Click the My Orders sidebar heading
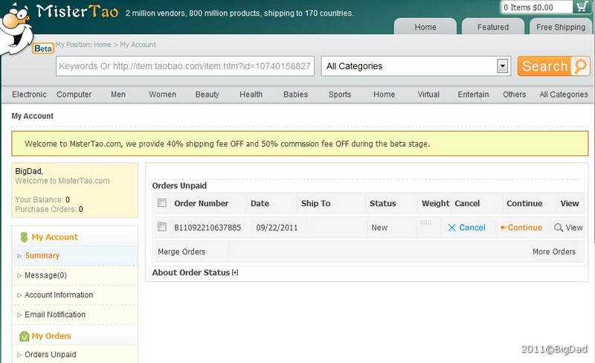This screenshot has height=363, width=595. [51, 336]
